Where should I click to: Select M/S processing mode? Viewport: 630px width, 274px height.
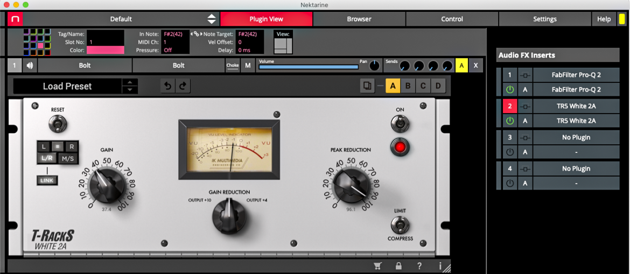tap(67, 159)
